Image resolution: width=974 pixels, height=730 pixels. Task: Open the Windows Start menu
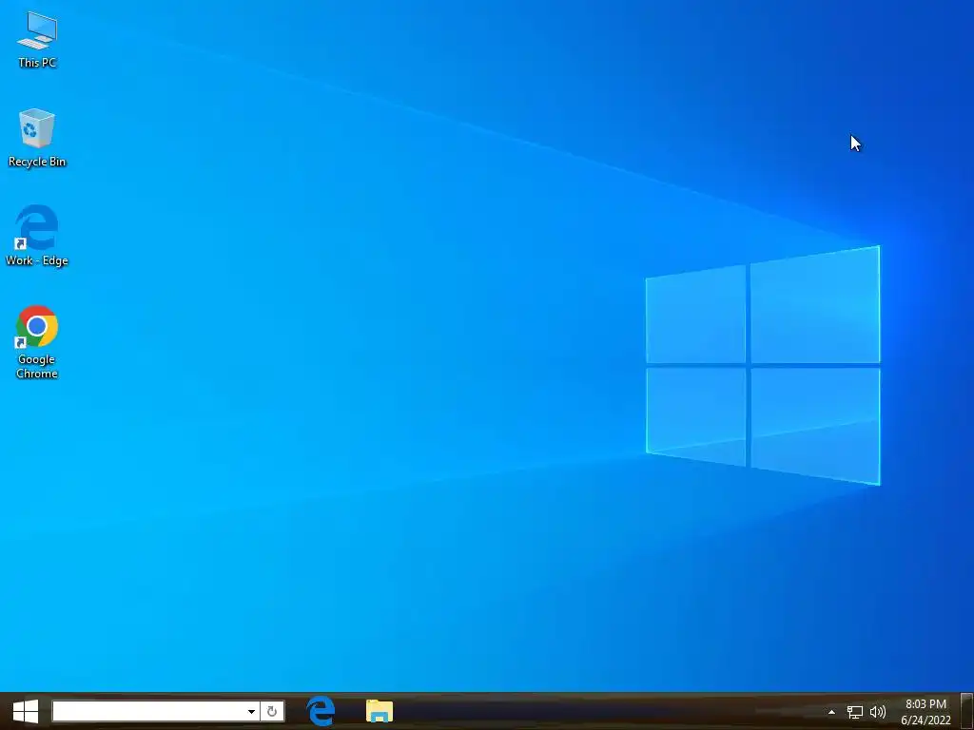26,711
